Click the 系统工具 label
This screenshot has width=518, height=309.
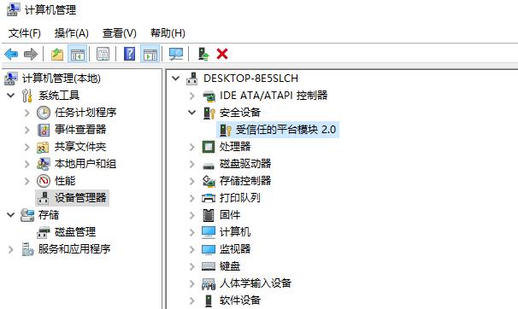pyautogui.click(x=59, y=96)
